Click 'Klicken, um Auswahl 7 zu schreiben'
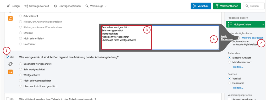Viewport: 266px width, 100px height. point(43,27)
